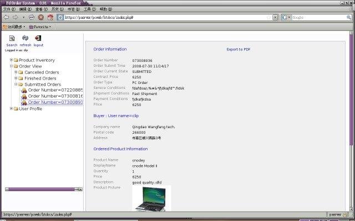Select the highlighted Order Number=07300893 link
The width and height of the screenshot is (355, 221).
55,102
